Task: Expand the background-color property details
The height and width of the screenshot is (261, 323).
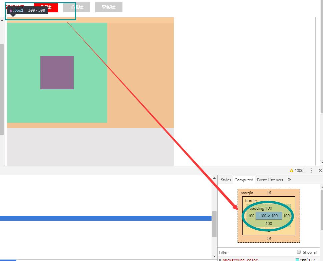Action: [x=221, y=259]
